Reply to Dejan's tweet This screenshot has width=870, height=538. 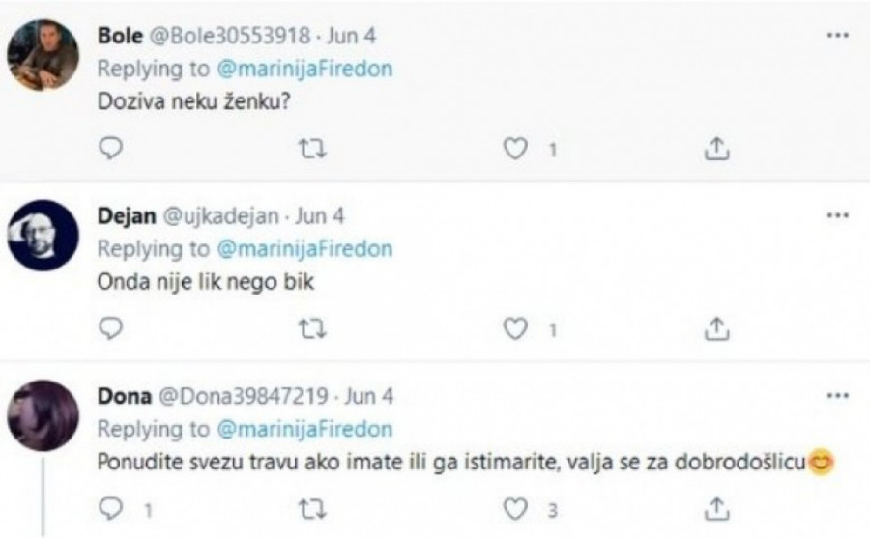(x=114, y=328)
